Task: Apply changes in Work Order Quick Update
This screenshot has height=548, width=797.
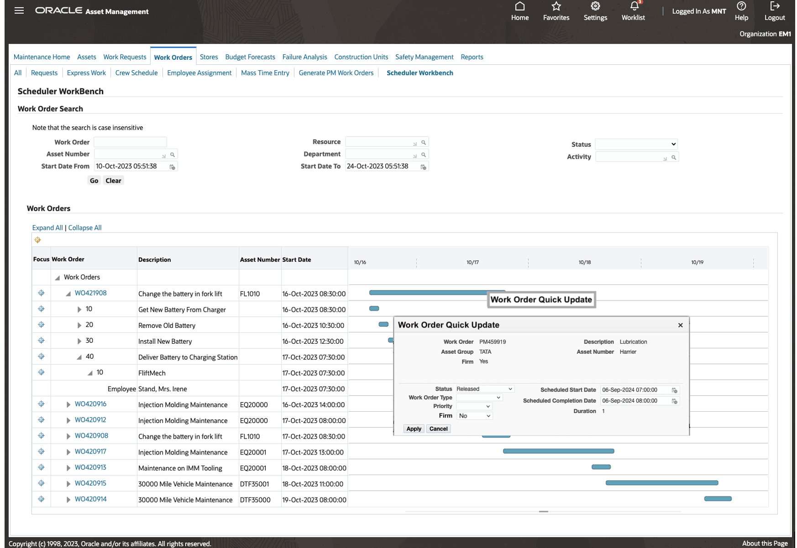Action: [413, 429]
